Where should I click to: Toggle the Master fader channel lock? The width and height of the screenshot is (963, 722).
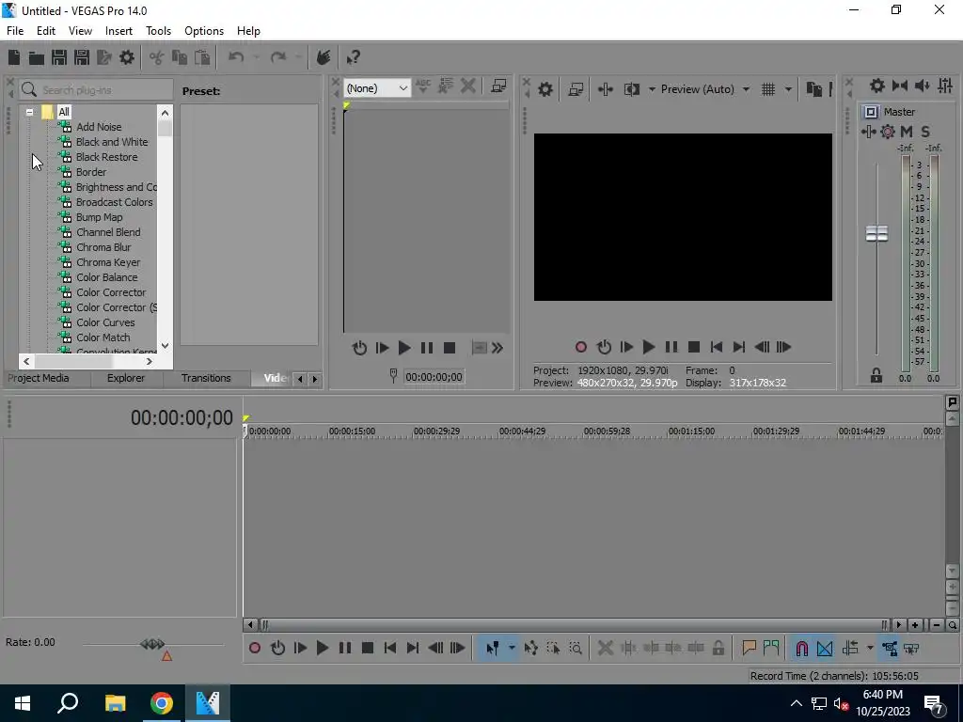876,375
